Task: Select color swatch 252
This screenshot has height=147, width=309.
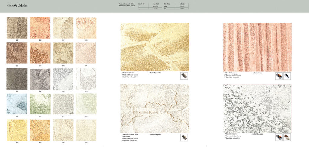Action: coord(17,28)
